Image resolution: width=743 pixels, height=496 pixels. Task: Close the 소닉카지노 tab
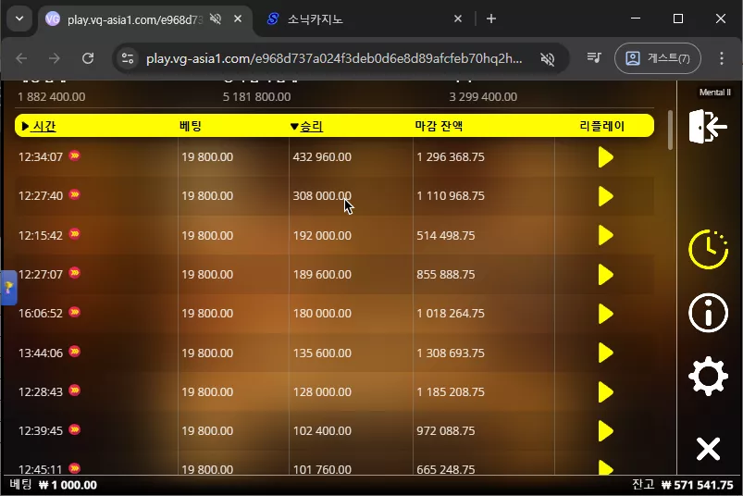coord(458,19)
